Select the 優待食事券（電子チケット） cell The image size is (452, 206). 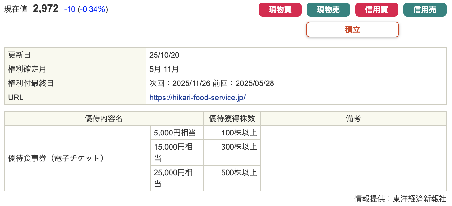56,158
